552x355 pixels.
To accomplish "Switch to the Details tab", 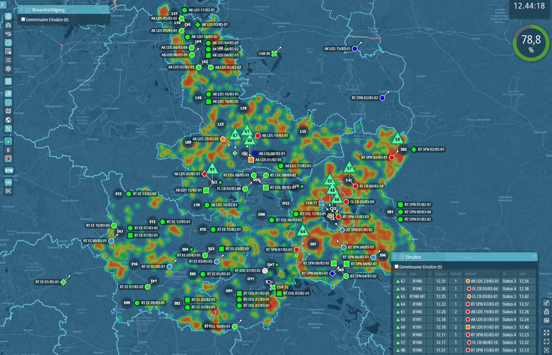I will pos(465,257).
